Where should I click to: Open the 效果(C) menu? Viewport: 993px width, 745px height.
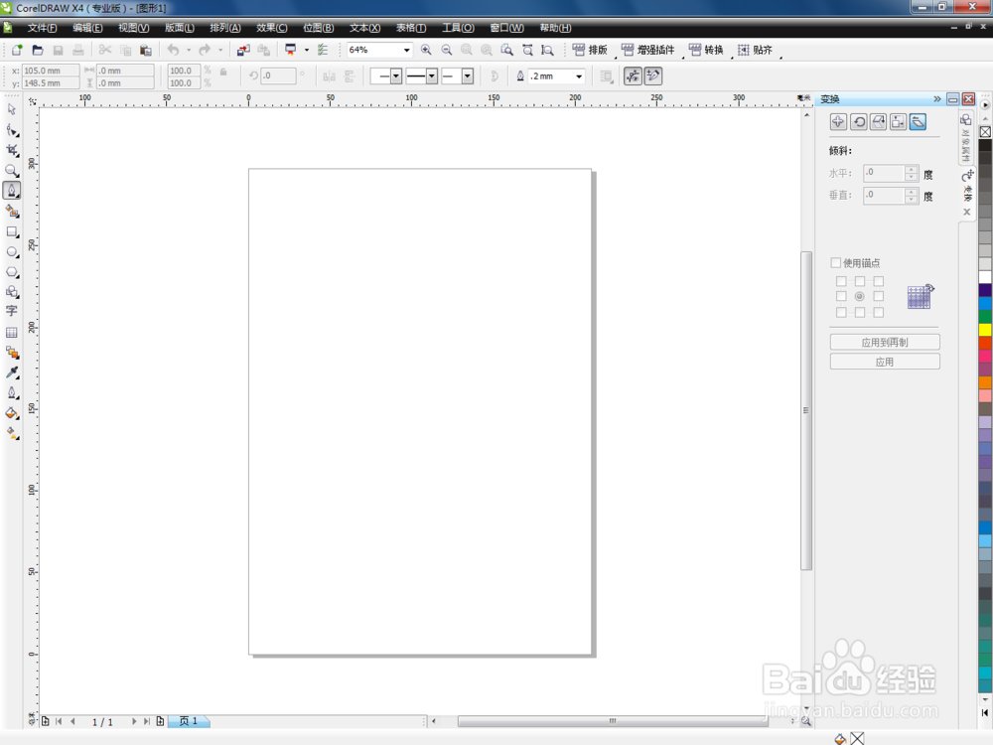272,28
